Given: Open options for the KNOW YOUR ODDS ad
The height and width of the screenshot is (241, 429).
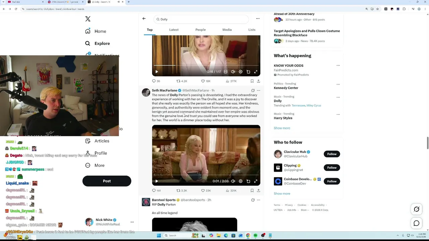Looking at the screenshot, I should click(338, 66).
